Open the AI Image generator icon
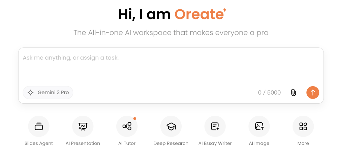Screen dimensions: 337x161 259,126
